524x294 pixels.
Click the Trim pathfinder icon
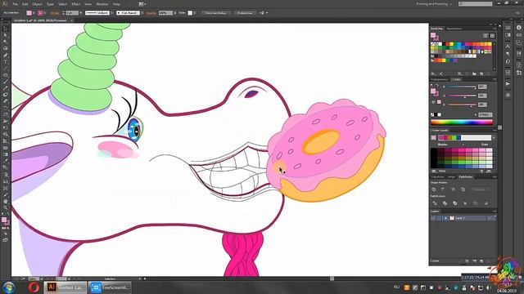(445, 203)
